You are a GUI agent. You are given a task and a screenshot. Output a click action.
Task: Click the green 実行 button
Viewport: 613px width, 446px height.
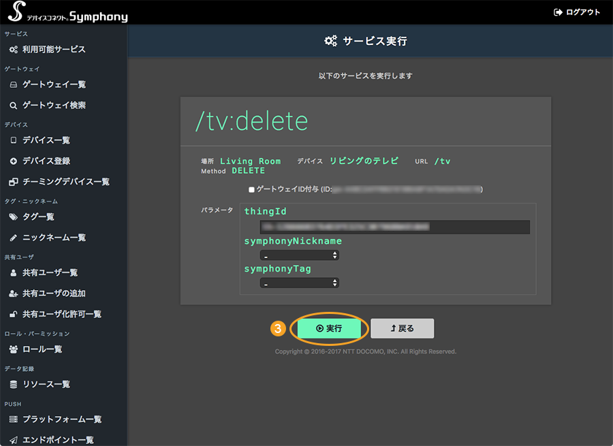point(329,328)
